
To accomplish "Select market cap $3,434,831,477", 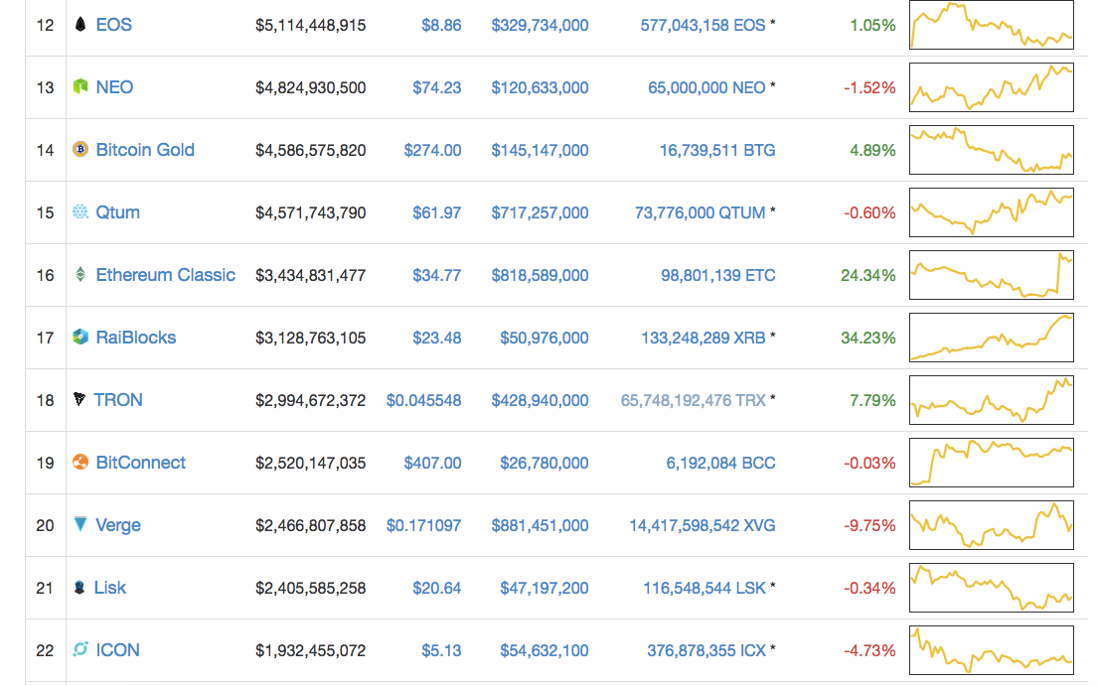I will pos(310,275).
